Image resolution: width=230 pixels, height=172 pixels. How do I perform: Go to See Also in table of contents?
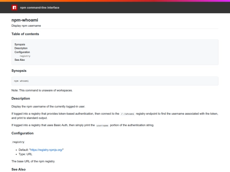[20, 60]
